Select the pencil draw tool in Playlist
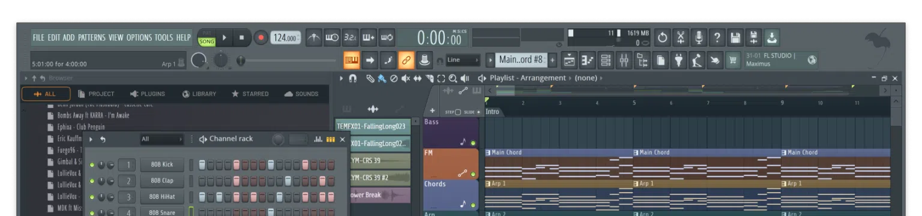922x216 pixels. pyautogui.click(x=370, y=78)
